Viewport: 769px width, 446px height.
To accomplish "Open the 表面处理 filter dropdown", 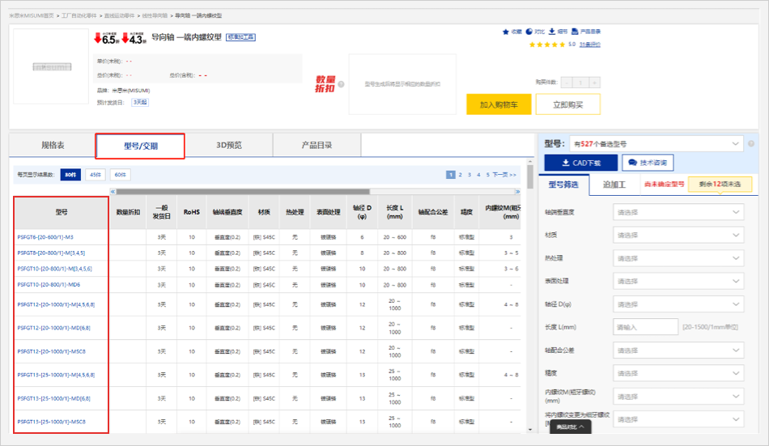I will 678,281.
